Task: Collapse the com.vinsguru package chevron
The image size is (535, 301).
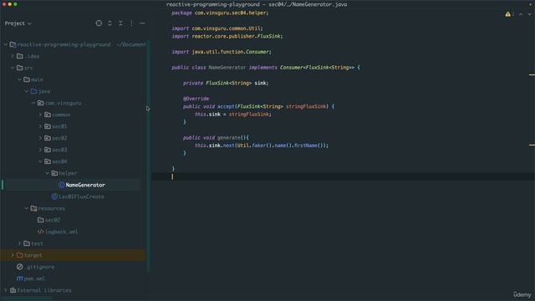Action: (x=33, y=103)
